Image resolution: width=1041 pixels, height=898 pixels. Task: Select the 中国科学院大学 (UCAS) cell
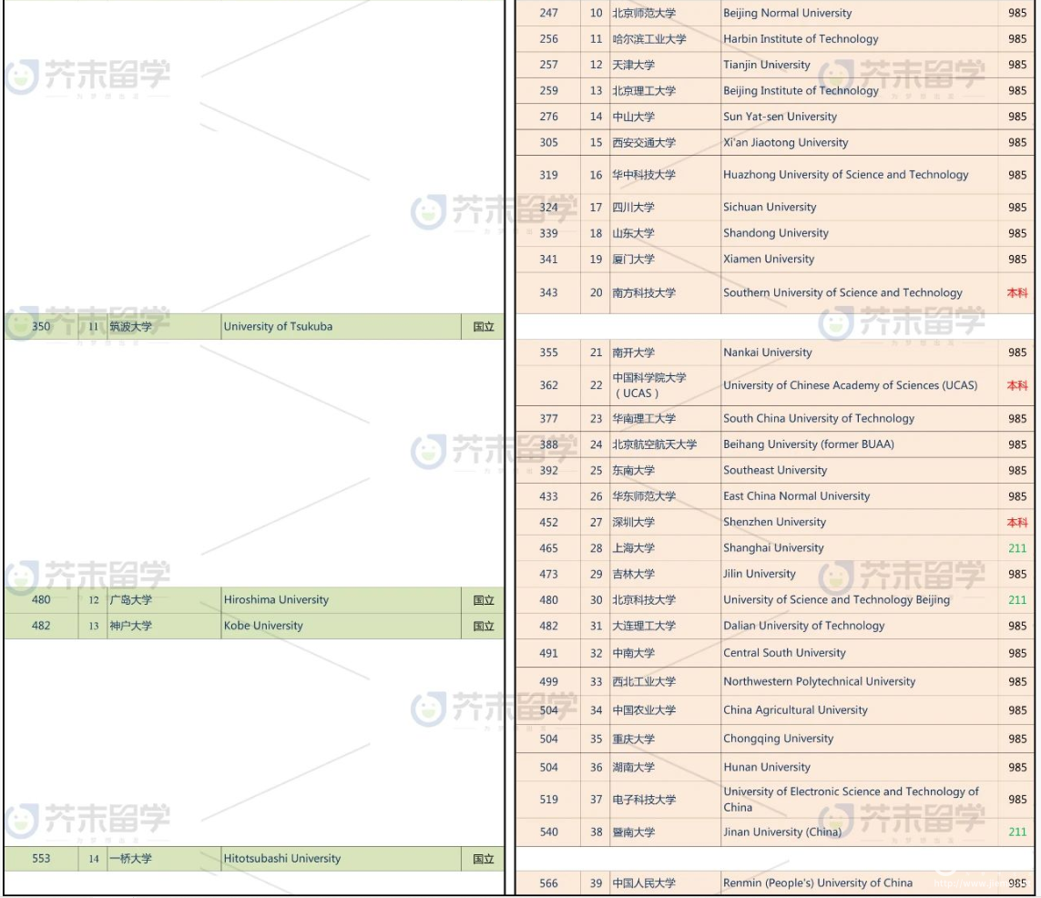point(665,385)
